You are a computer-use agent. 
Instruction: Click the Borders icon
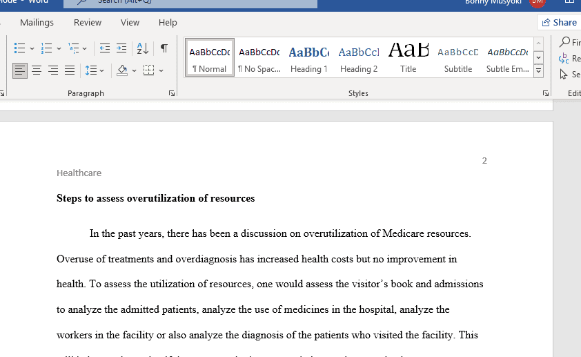[148, 70]
